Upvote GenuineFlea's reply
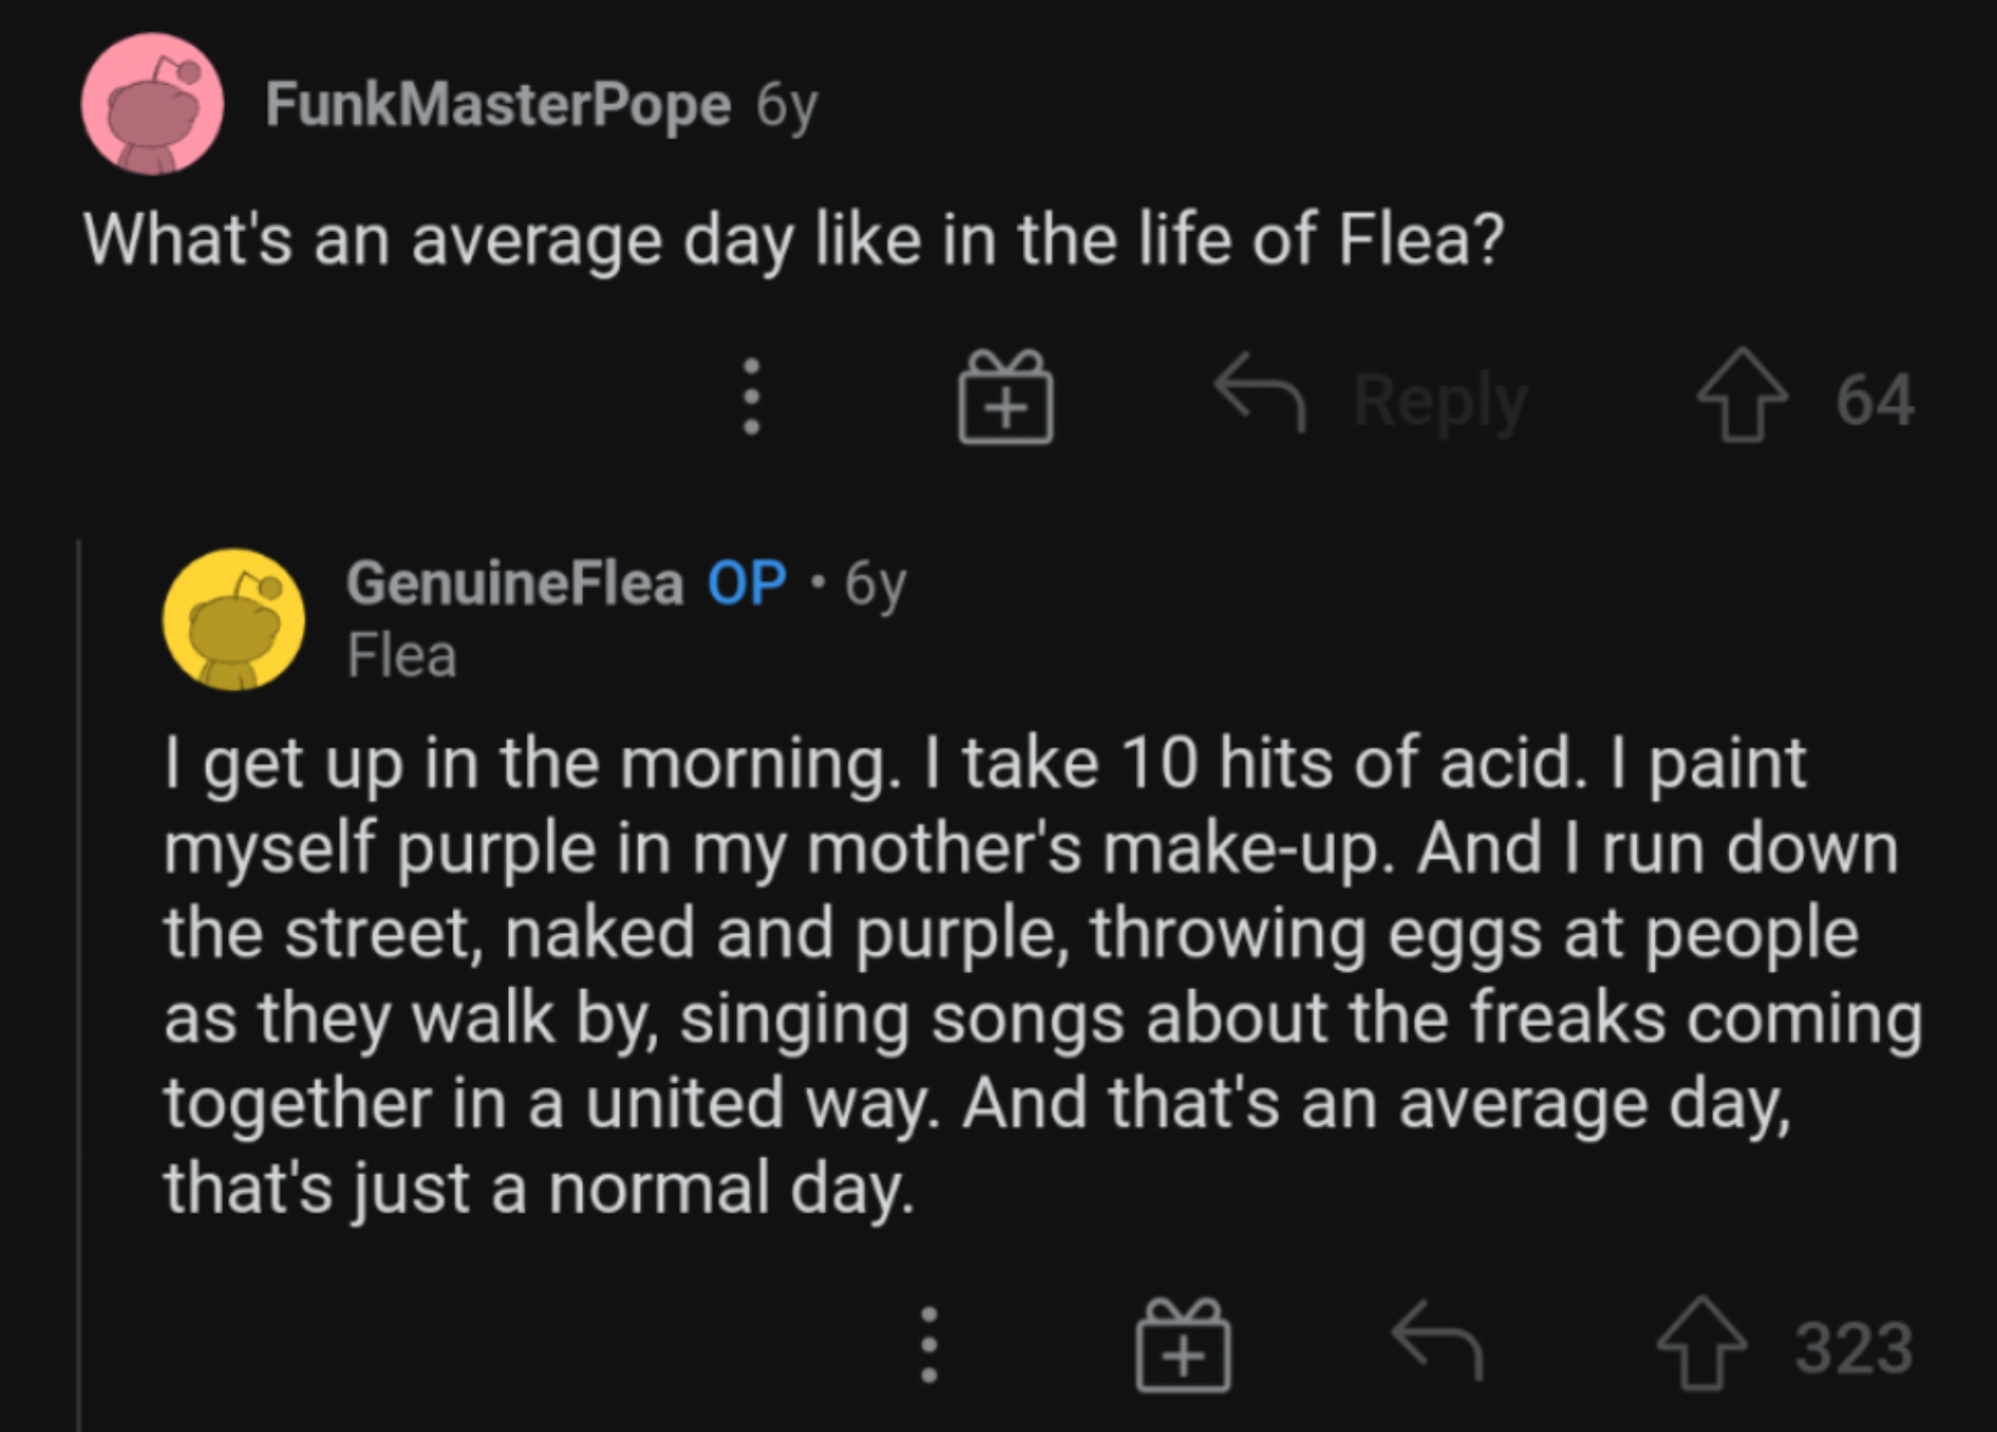The width and height of the screenshot is (1997, 1432). 1702,1343
